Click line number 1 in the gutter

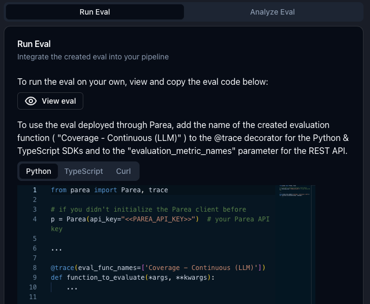click(x=35, y=190)
